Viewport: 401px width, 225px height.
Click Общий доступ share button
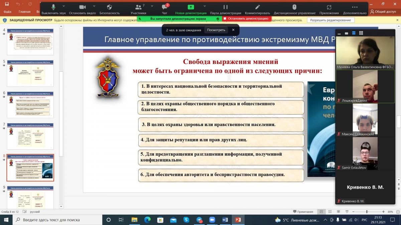coord(383,11)
